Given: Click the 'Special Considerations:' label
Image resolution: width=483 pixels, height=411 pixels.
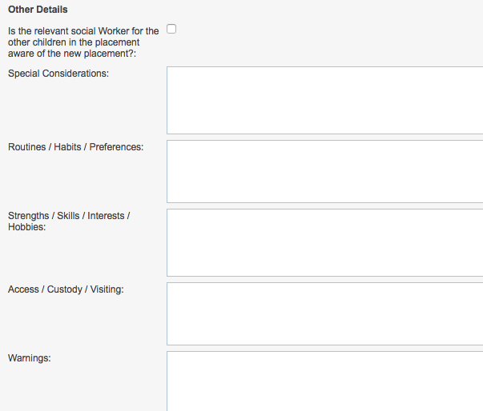Looking at the screenshot, I should pyautogui.click(x=58, y=74).
